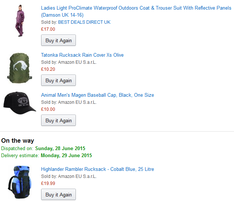Click the black Animal baseball cap image
234x202 pixels.
[x=20, y=102]
